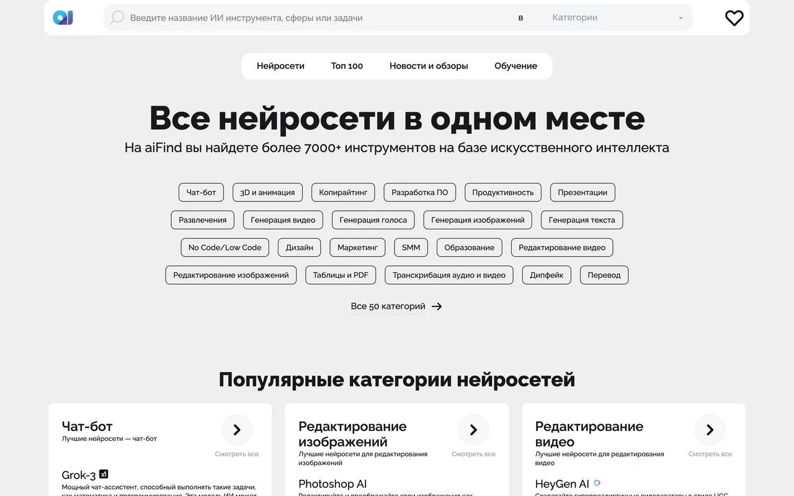Image resolution: width=794 pixels, height=496 pixels.
Task: Select the Продуктивность category tag
Action: [x=503, y=192]
